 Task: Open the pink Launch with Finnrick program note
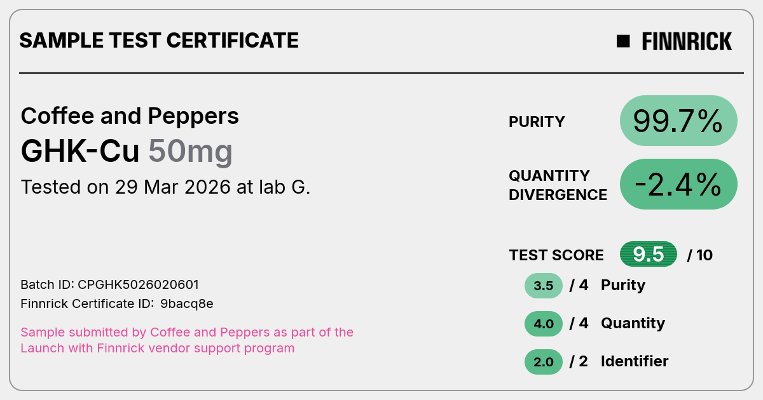(187, 340)
